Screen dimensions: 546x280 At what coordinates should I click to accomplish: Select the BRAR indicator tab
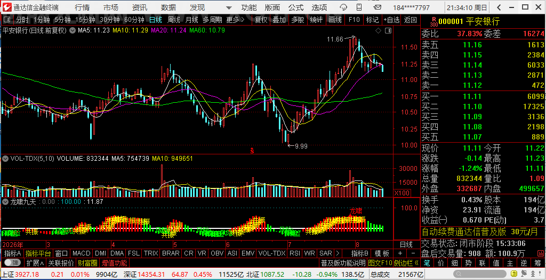171,253
